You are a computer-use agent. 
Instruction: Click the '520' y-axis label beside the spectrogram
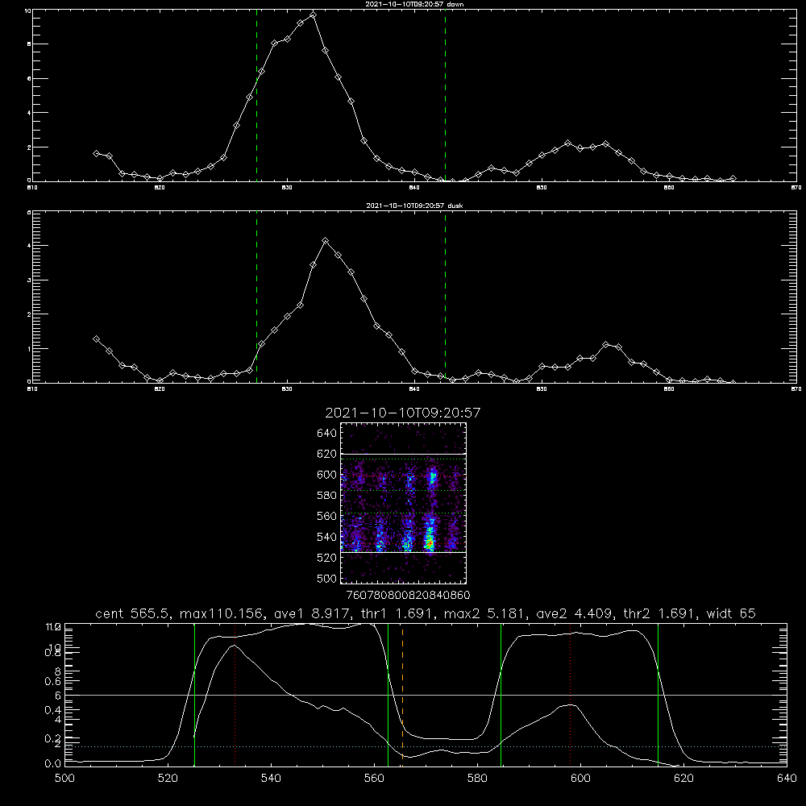pyautogui.click(x=327, y=558)
